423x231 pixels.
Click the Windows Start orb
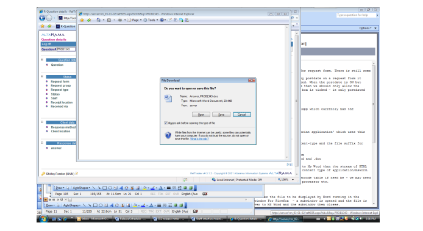(44, 219)
